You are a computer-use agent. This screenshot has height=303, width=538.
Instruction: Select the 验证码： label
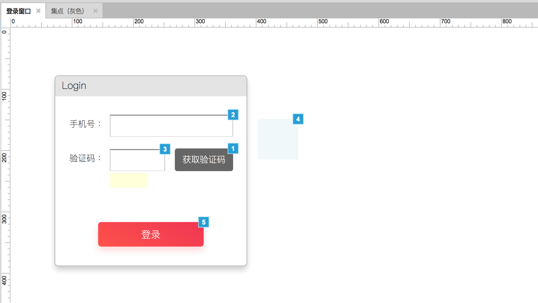pos(85,158)
